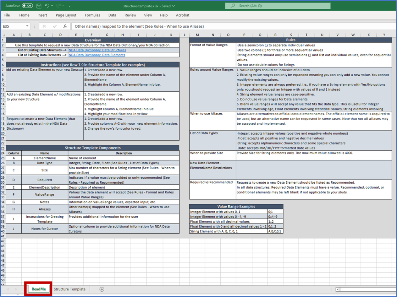The height and width of the screenshot is (297, 397).
Task: Open NDA Data Dictionary: Data Structures link
Action: (x=97, y=50)
